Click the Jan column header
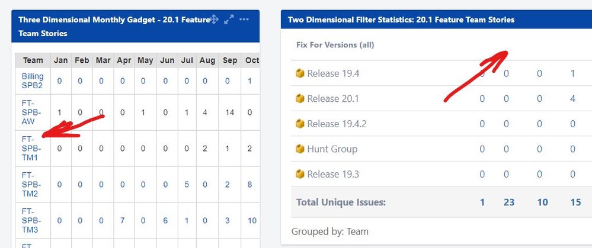592x248 pixels. point(61,60)
